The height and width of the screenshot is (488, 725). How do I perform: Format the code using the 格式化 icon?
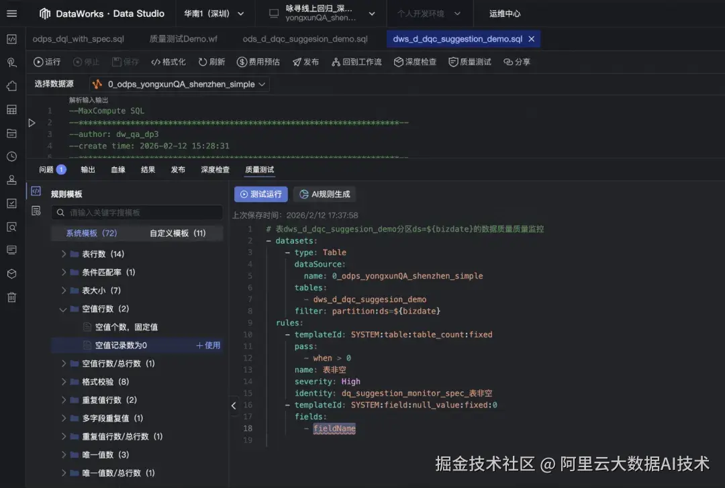pyautogui.click(x=167, y=62)
